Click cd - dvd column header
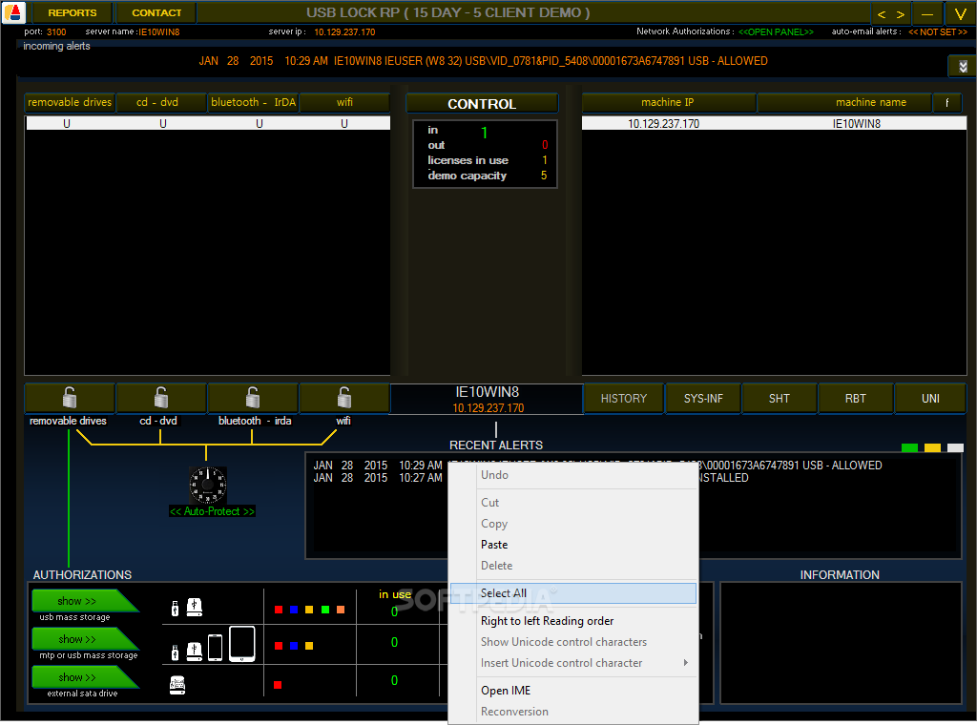 161,102
